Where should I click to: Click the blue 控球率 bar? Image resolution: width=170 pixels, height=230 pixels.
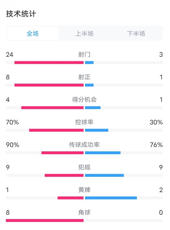pyautogui.click(x=97, y=130)
